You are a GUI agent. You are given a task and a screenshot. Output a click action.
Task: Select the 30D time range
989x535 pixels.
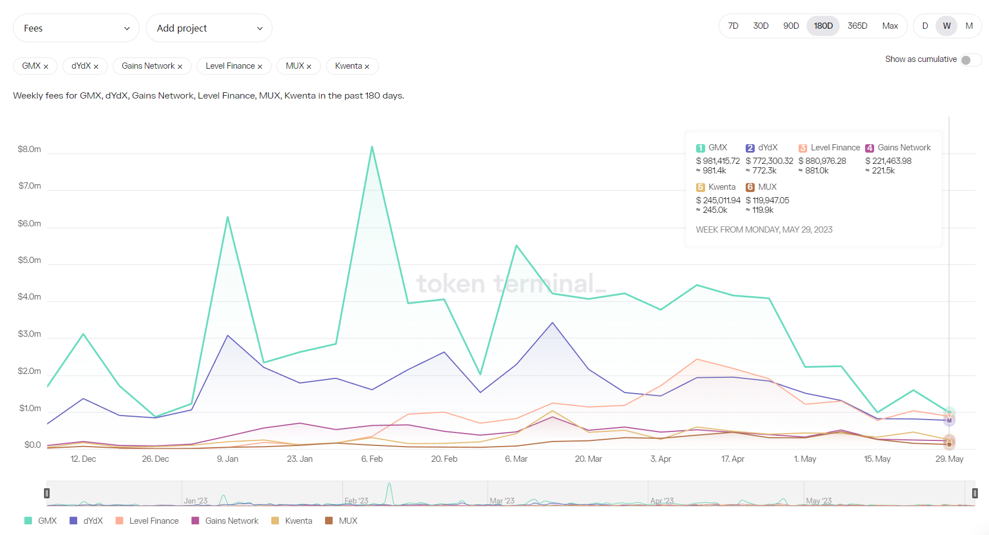pyautogui.click(x=761, y=26)
